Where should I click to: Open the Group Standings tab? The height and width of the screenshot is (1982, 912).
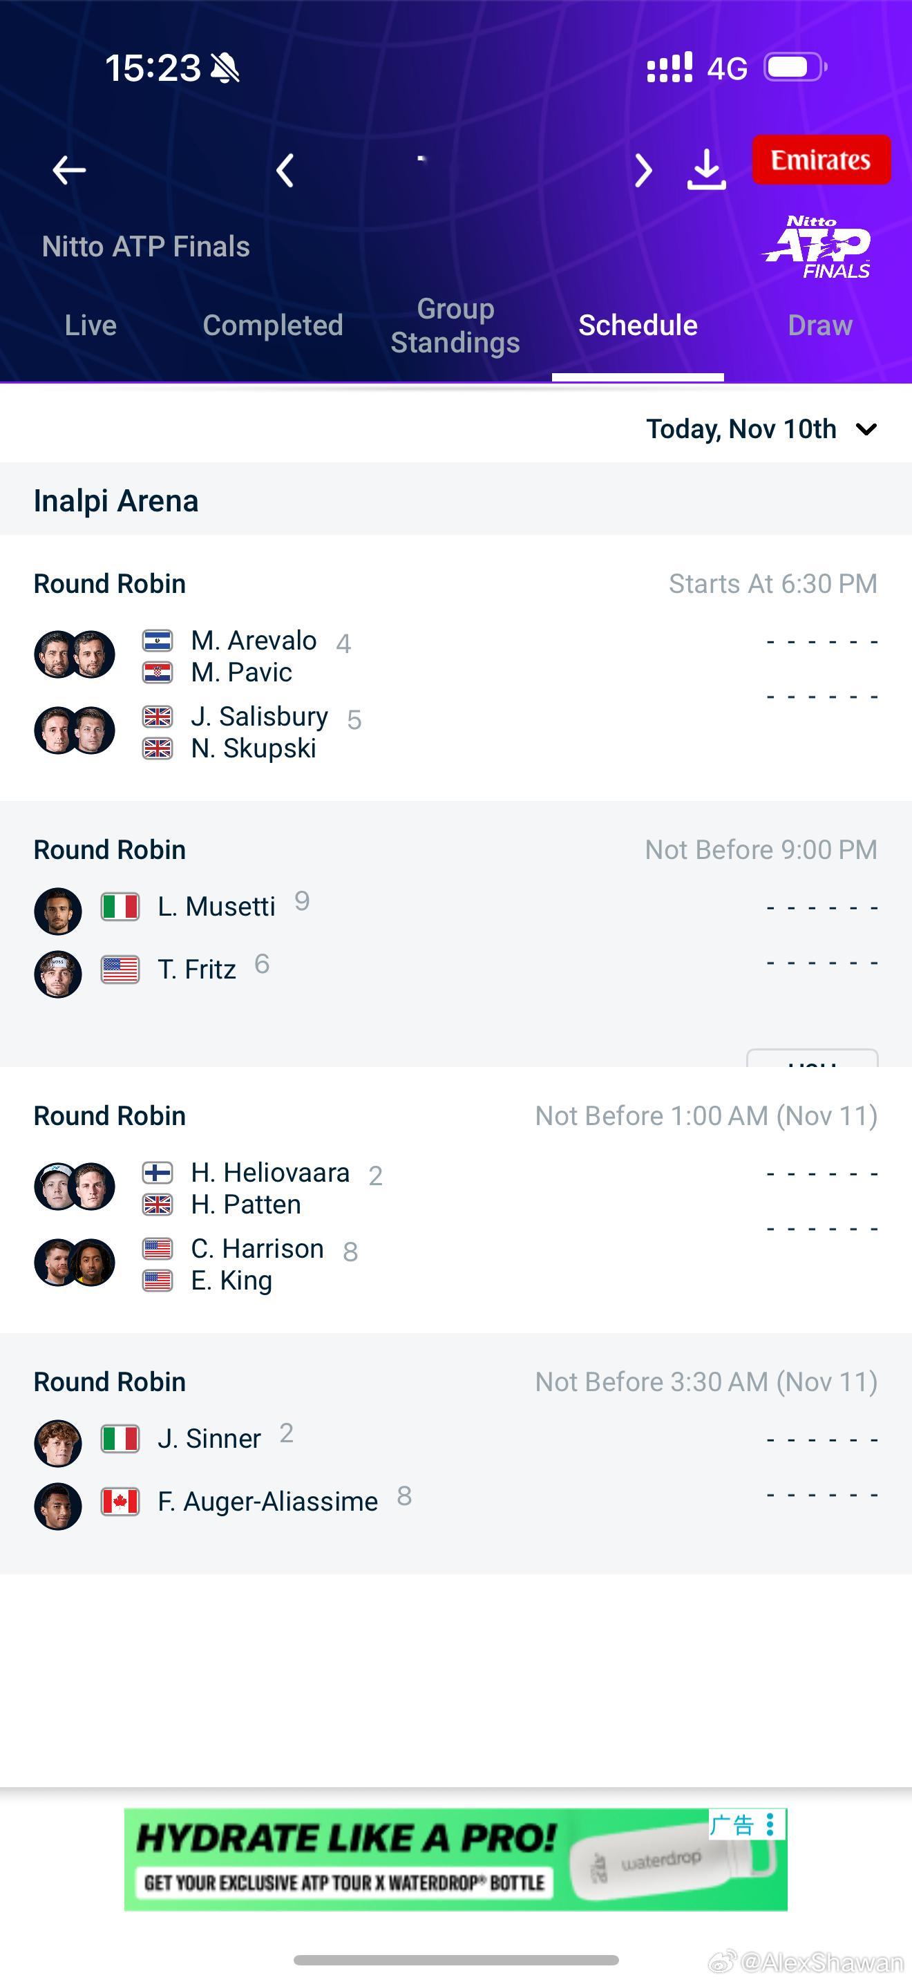click(455, 325)
